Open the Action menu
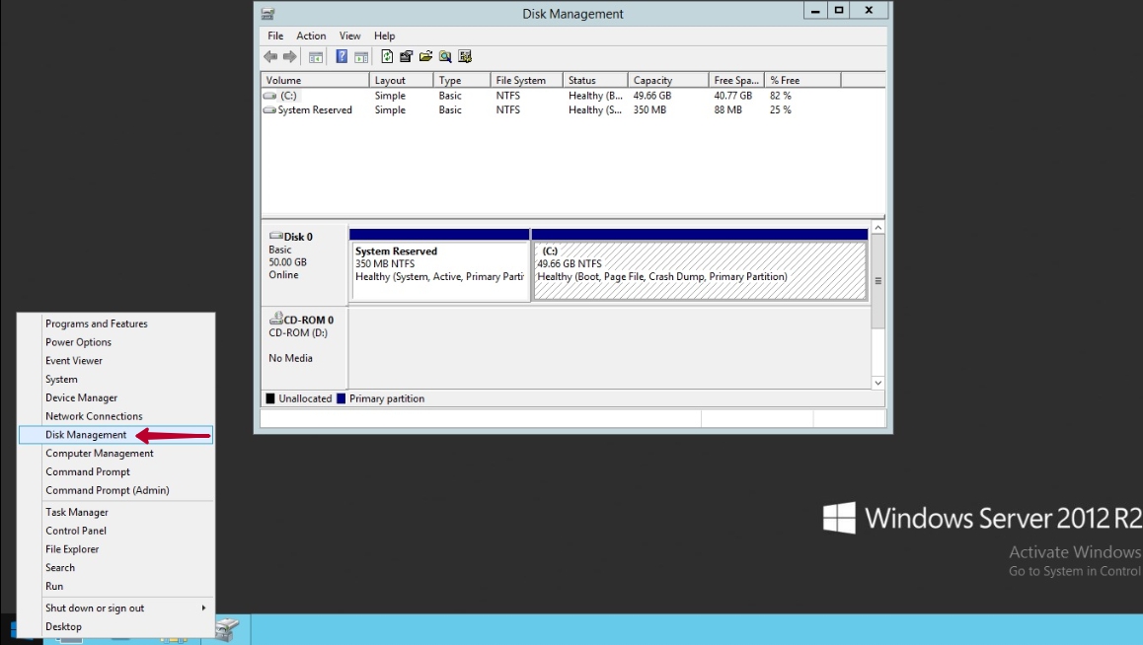Viewport: 1143px width, 645px height. tap(311, 36)
